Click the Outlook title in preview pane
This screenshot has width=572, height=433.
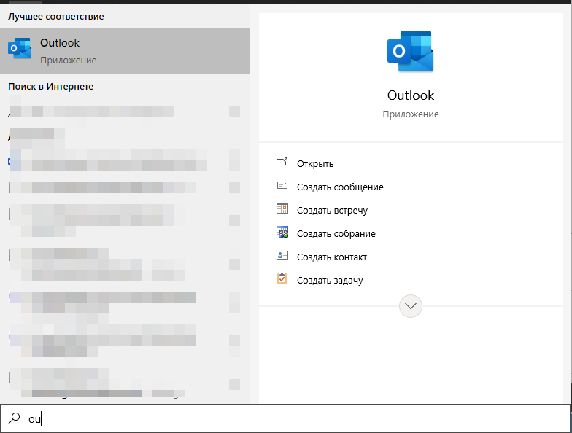[x=410, y=95]
